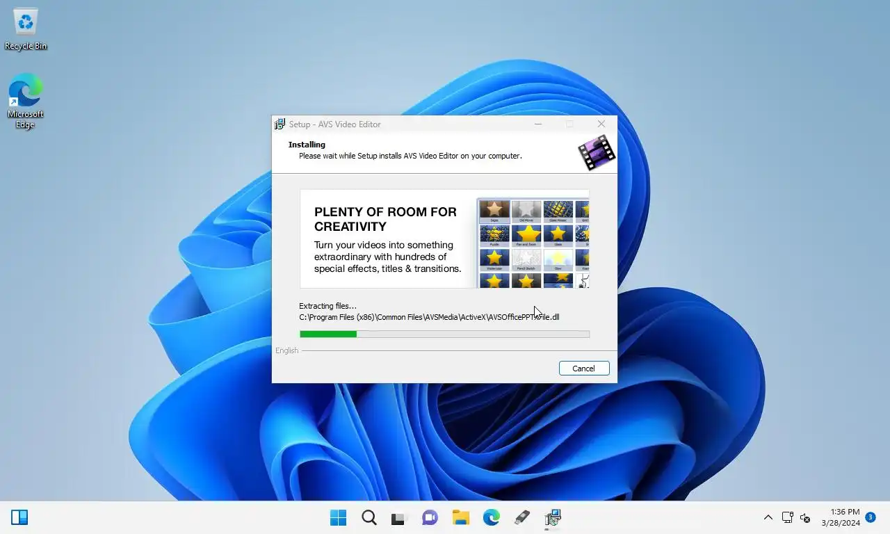Close the AVS Video Editor setup window
Image resolution: width=890 pixels, height=534 pixels.
click(x=601, y=124)
